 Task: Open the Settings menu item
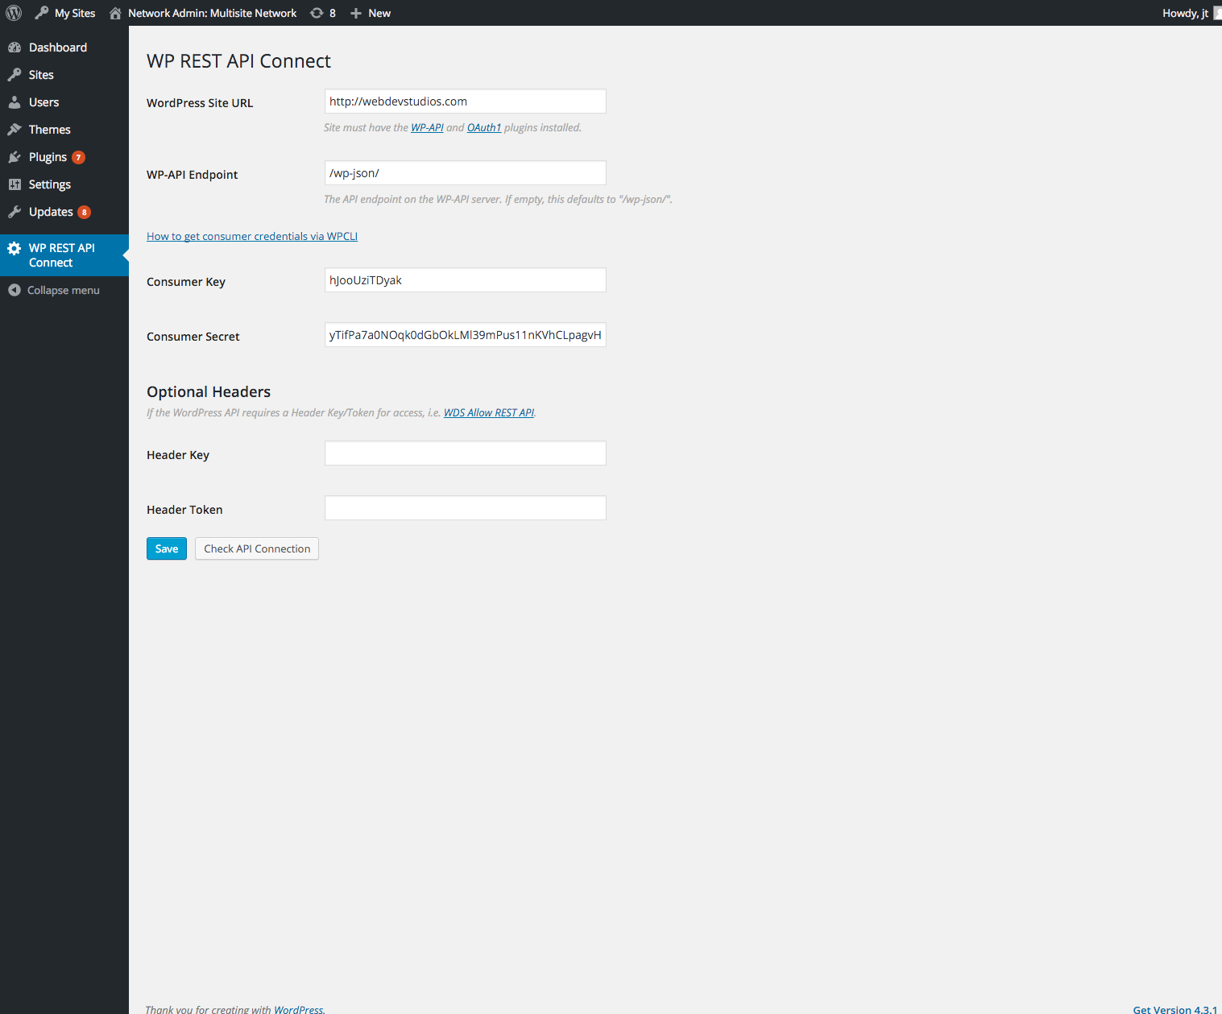(64, 184)
